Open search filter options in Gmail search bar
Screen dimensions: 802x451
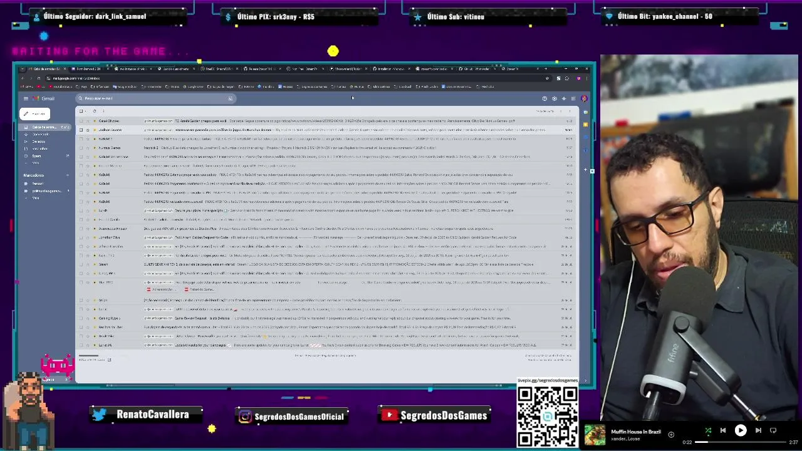tap(230, 98)
